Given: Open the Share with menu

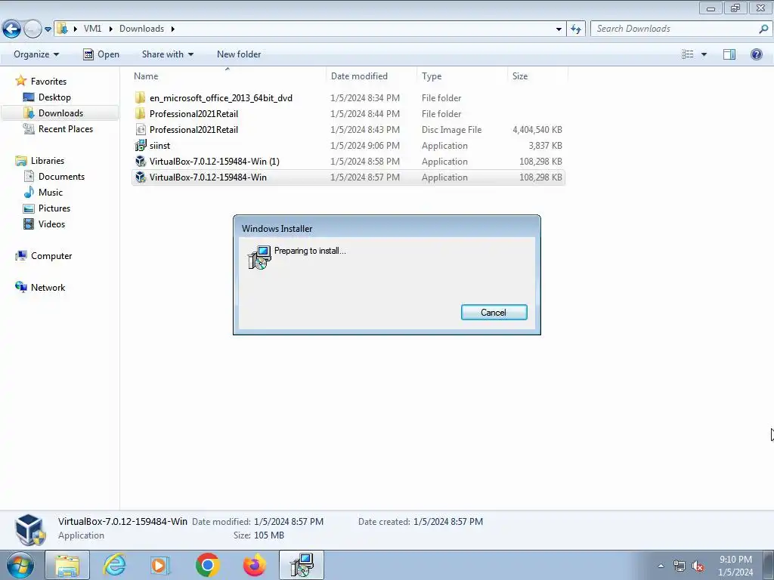Looking at the screenshot, I should (167, 54).
